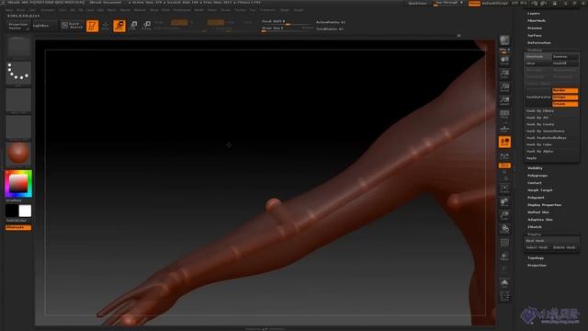Expand the Layers subpalette
The image size is (588, 331).
tap(534, 14)
